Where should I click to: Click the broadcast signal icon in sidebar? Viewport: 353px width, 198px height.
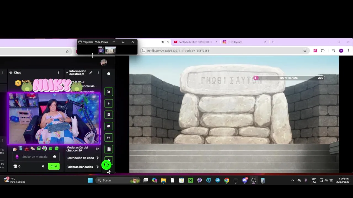(109, 137)
